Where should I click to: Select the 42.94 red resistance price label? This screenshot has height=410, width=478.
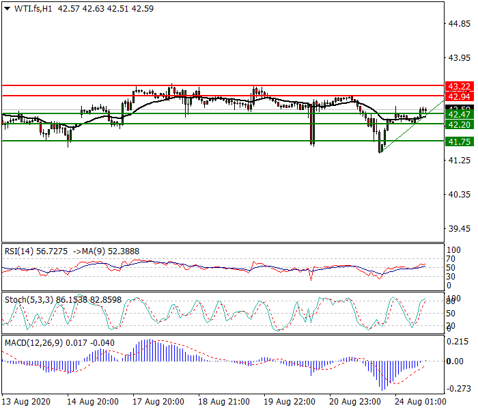(460, 97)
